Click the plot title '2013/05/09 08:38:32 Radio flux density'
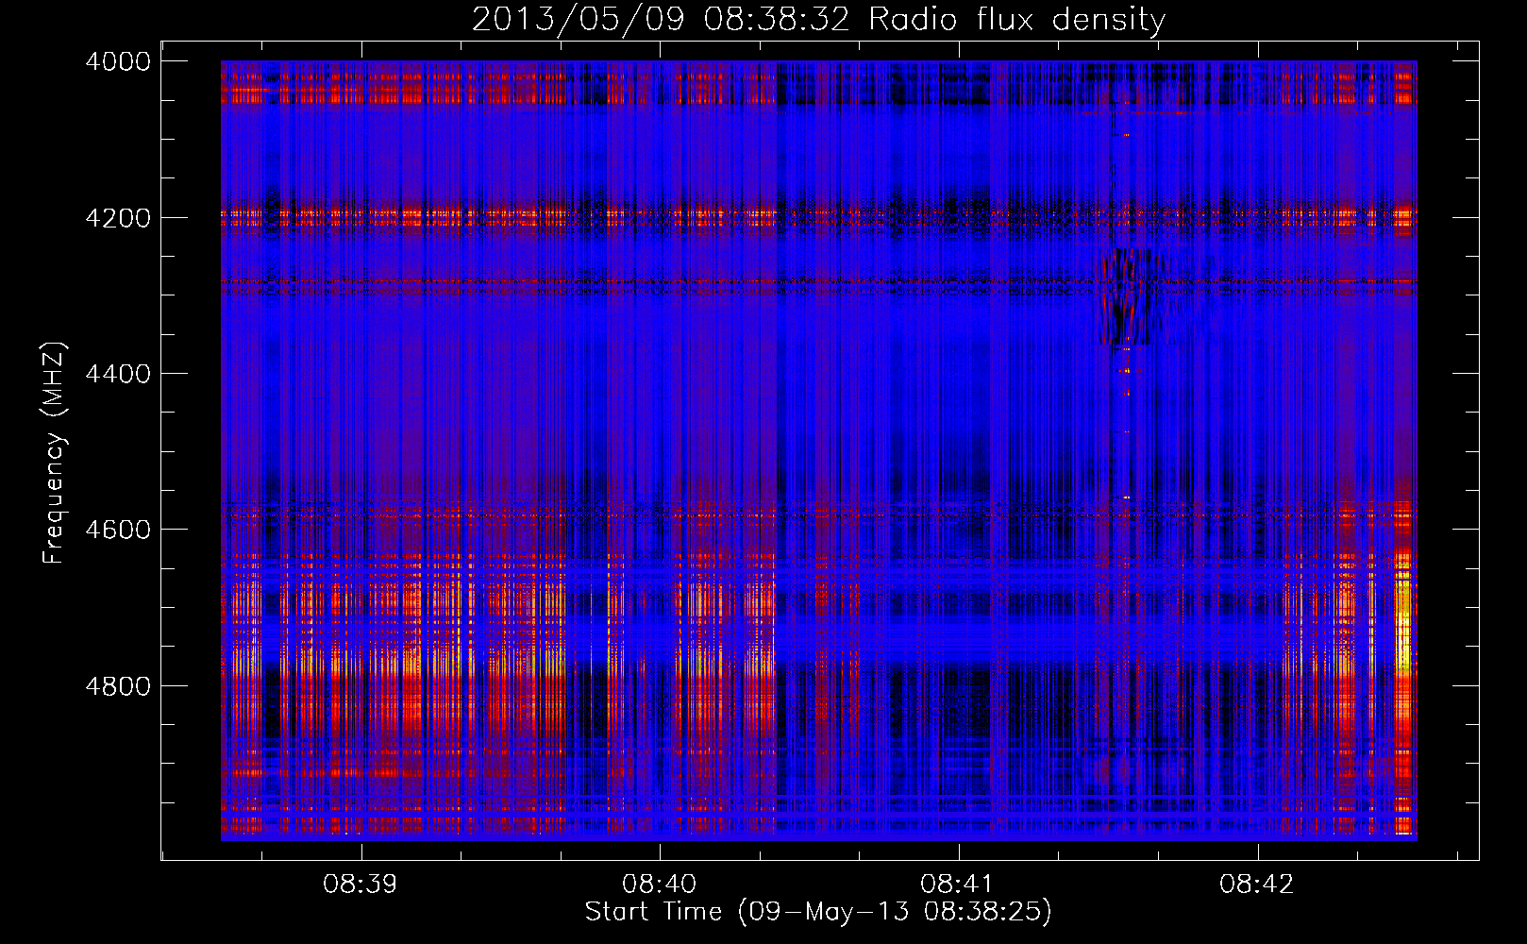Image resolution: width=1527 pixels, height=944 pixels. tap(818, 20)
